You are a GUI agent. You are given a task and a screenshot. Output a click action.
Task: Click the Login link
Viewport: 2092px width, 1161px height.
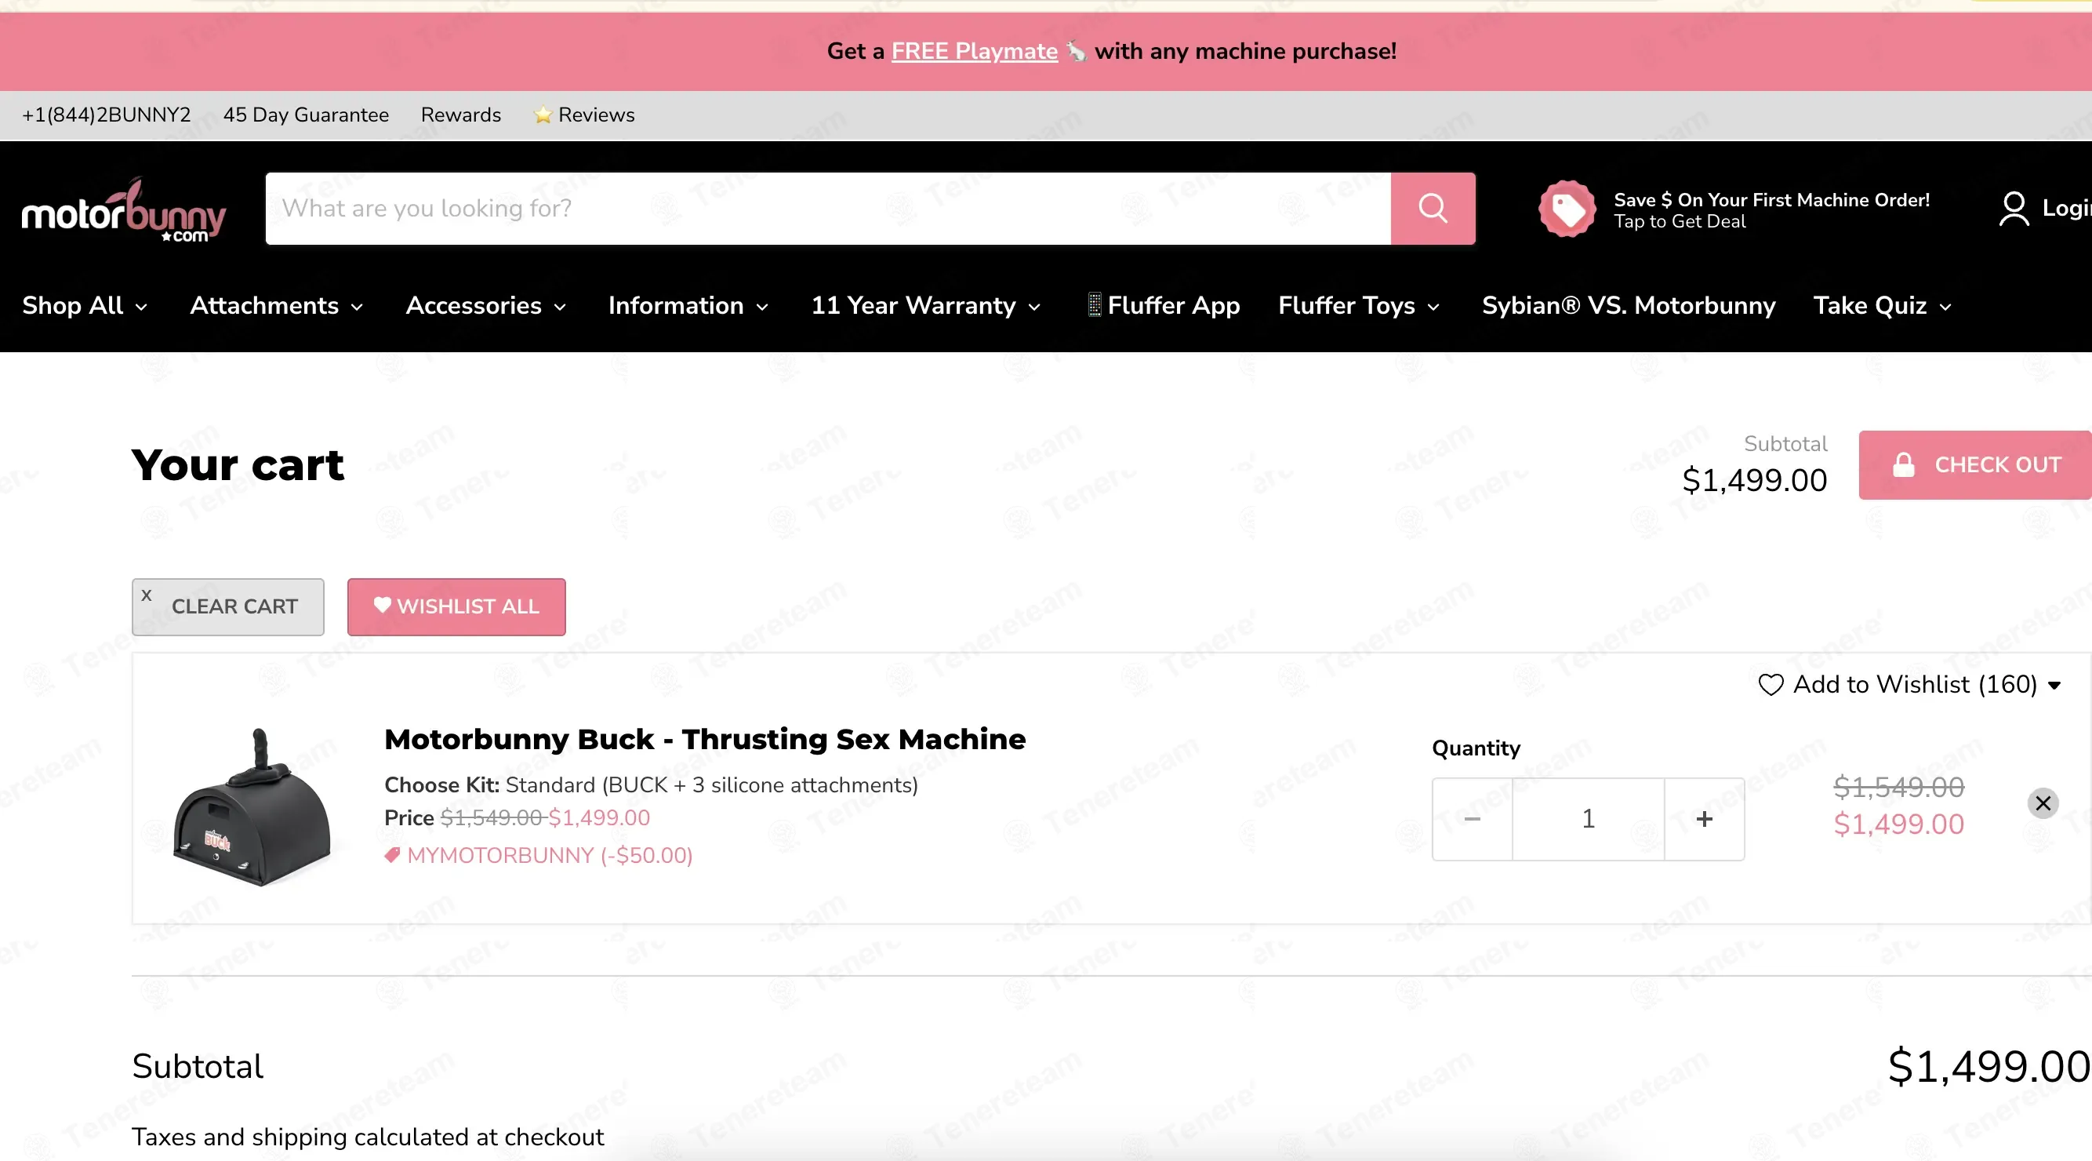coord(2066,208)
